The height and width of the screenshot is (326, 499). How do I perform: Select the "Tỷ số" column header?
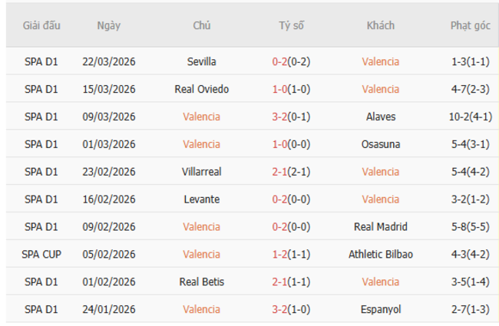(291, 25)
